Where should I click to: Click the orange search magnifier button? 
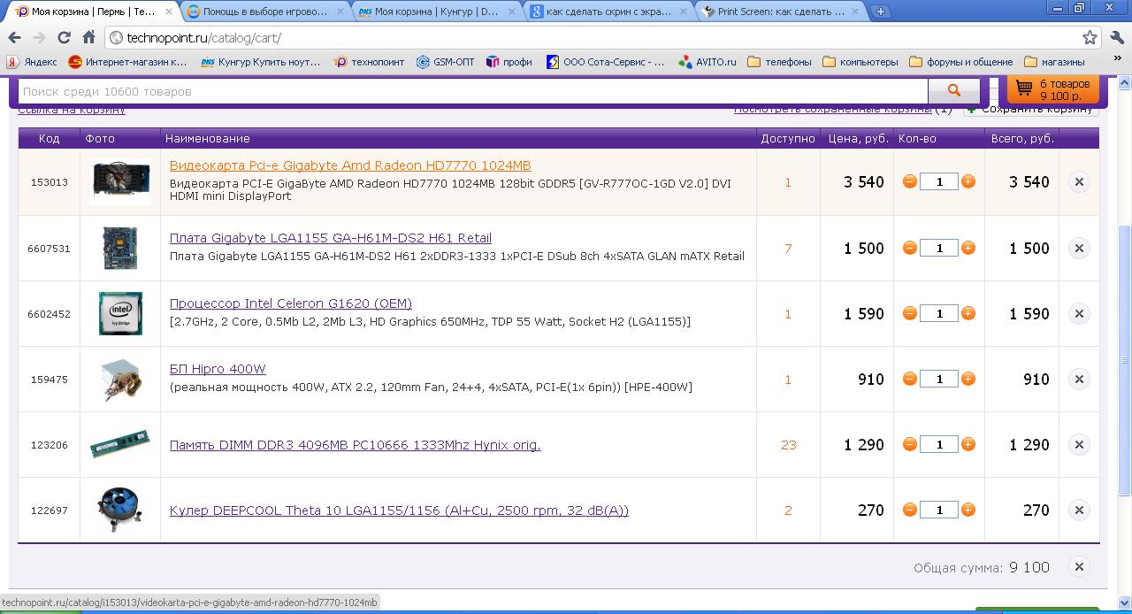pyautogui.click(x=953, y=90)
